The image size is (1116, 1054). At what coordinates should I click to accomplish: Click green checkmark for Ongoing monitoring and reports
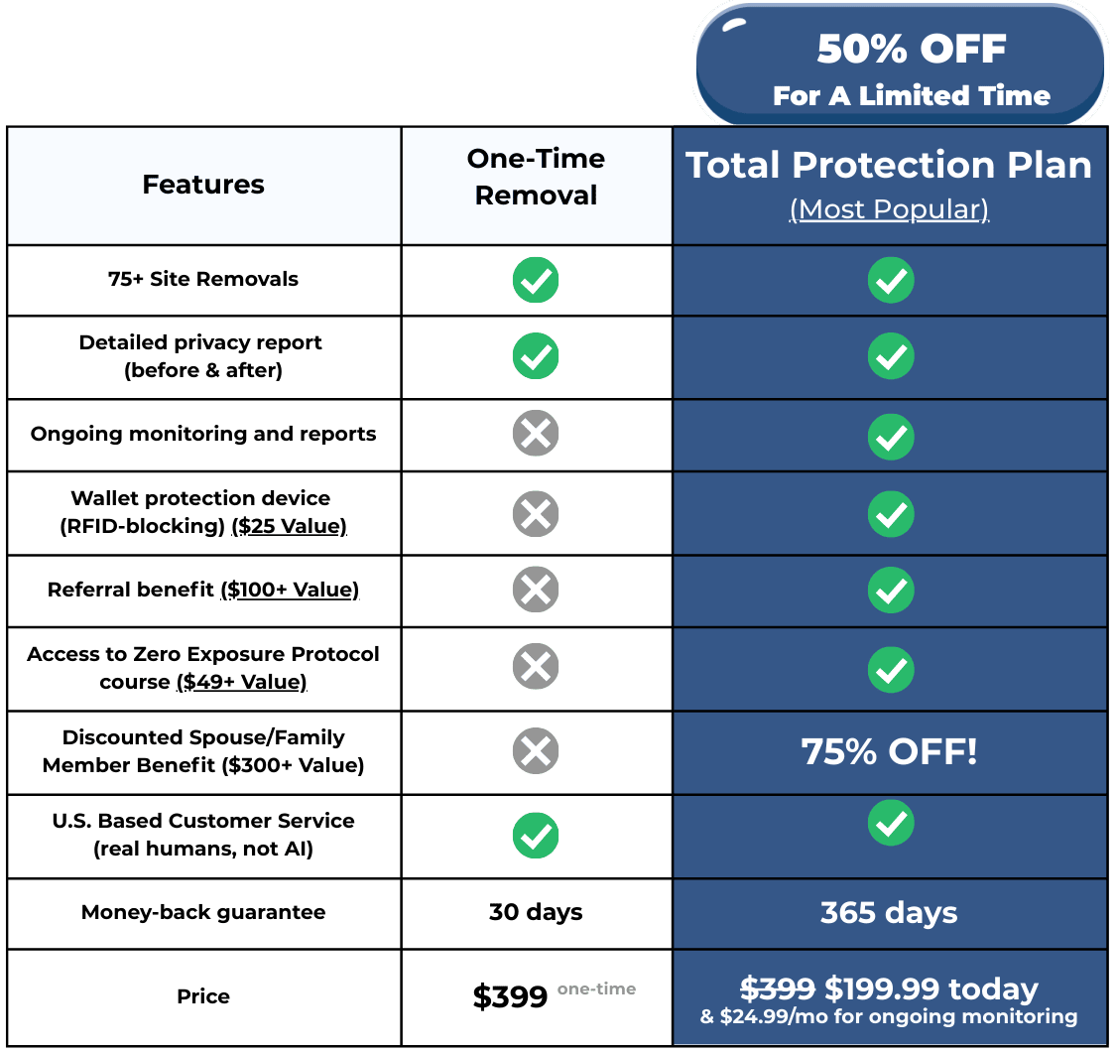point(891,435)
